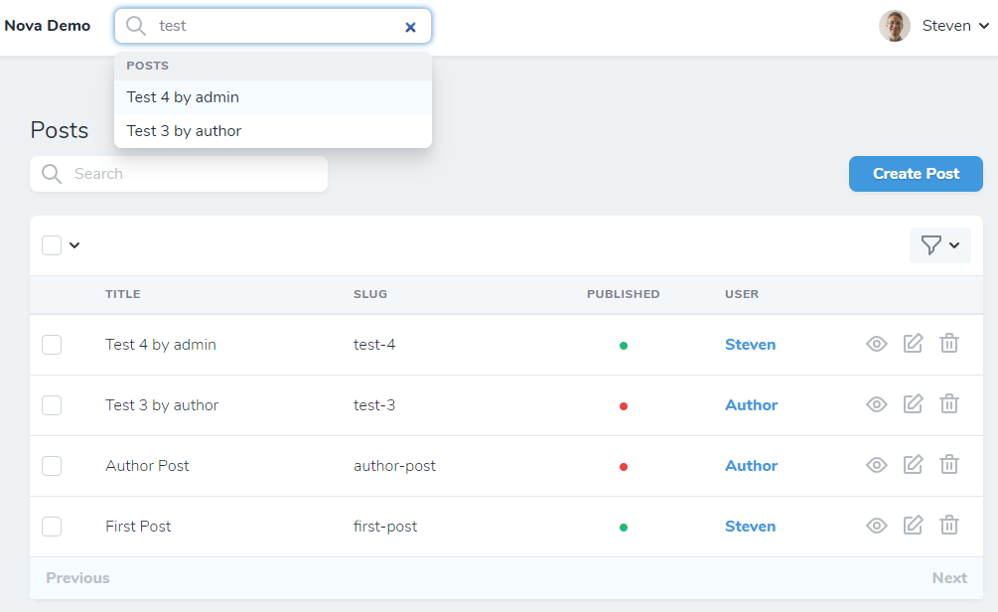The height and width of the screenshot is (612, 998).
Task: View the Test 4 by admin post
Action: 877,344
